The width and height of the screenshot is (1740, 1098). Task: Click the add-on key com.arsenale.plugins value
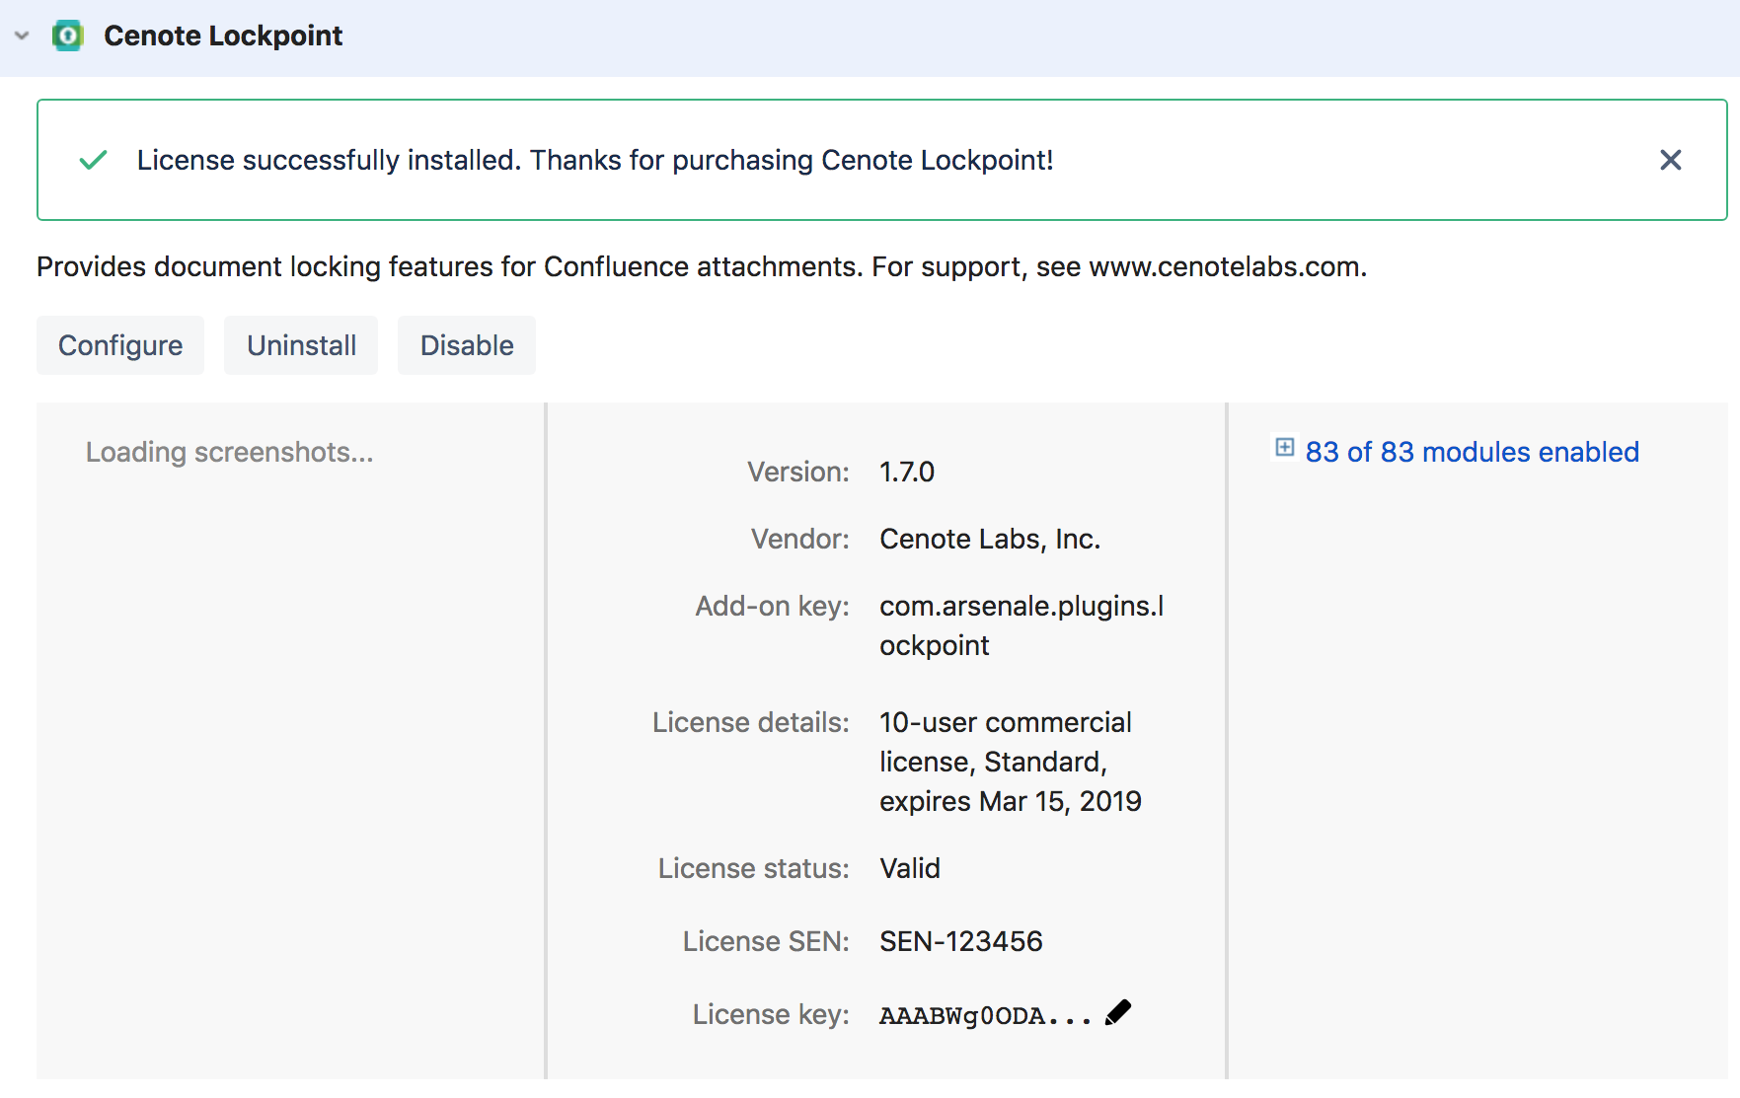(x=1021, y=624)
